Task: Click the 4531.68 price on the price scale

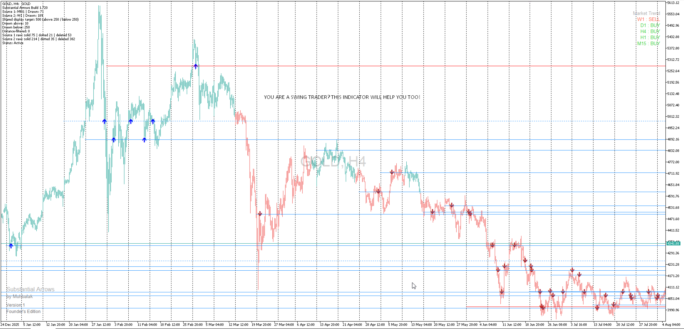Action: 673,208
